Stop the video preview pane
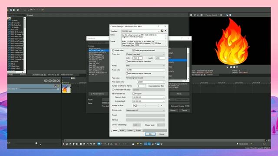Image resolution: width=278 pixels, height=156 pixels. pyautogui.click(x=234, y=67)
